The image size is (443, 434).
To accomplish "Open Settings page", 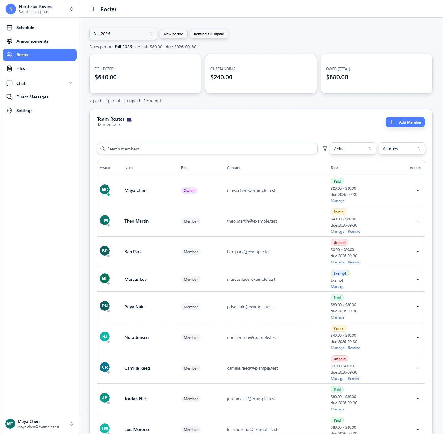I will pyautogui.click(x=40, y=111).
